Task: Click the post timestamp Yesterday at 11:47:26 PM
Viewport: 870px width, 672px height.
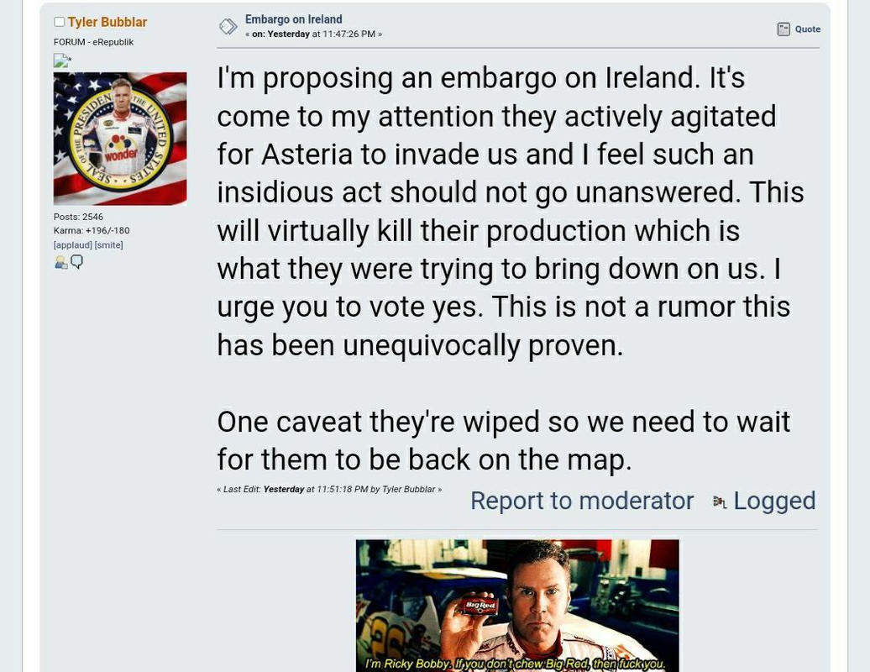Action: coord(313,34)
